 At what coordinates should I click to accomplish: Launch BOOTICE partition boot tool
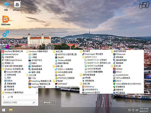tap(66, 54)
